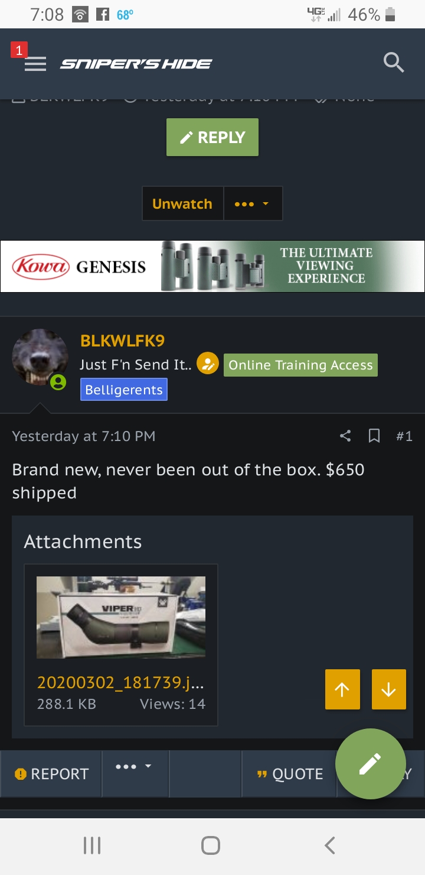Viewport: 425px width, 875px height.
Task: Open the Viper spotting scope attachment thumbnail
Action: pos(121,617)
